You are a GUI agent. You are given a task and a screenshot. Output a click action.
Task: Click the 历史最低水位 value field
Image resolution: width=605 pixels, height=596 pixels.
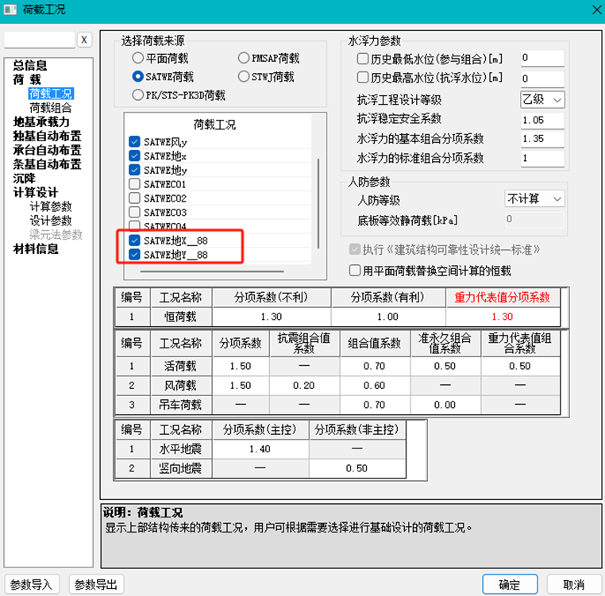[542, 58]
